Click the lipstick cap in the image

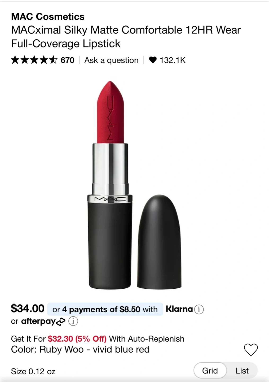[159, 242]
